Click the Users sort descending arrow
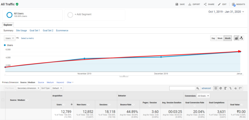This screenshot has width=249, height=120. [x=71, y=104]
